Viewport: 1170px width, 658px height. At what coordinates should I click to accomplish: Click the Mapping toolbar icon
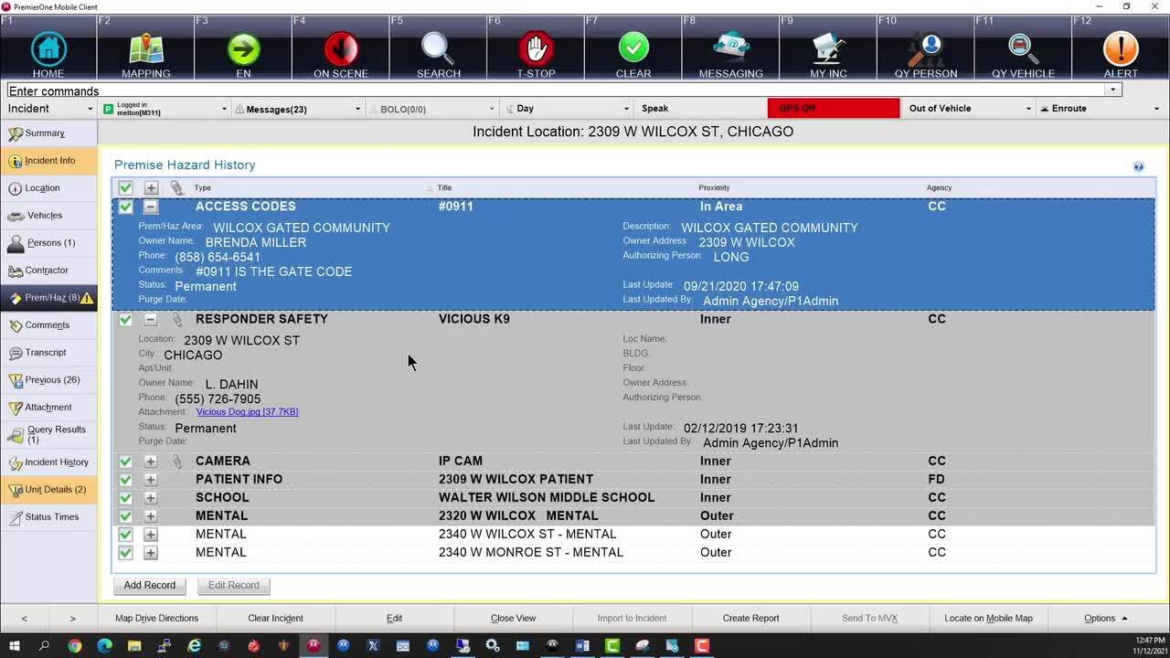pyautogui.click(x=145, y=50)
